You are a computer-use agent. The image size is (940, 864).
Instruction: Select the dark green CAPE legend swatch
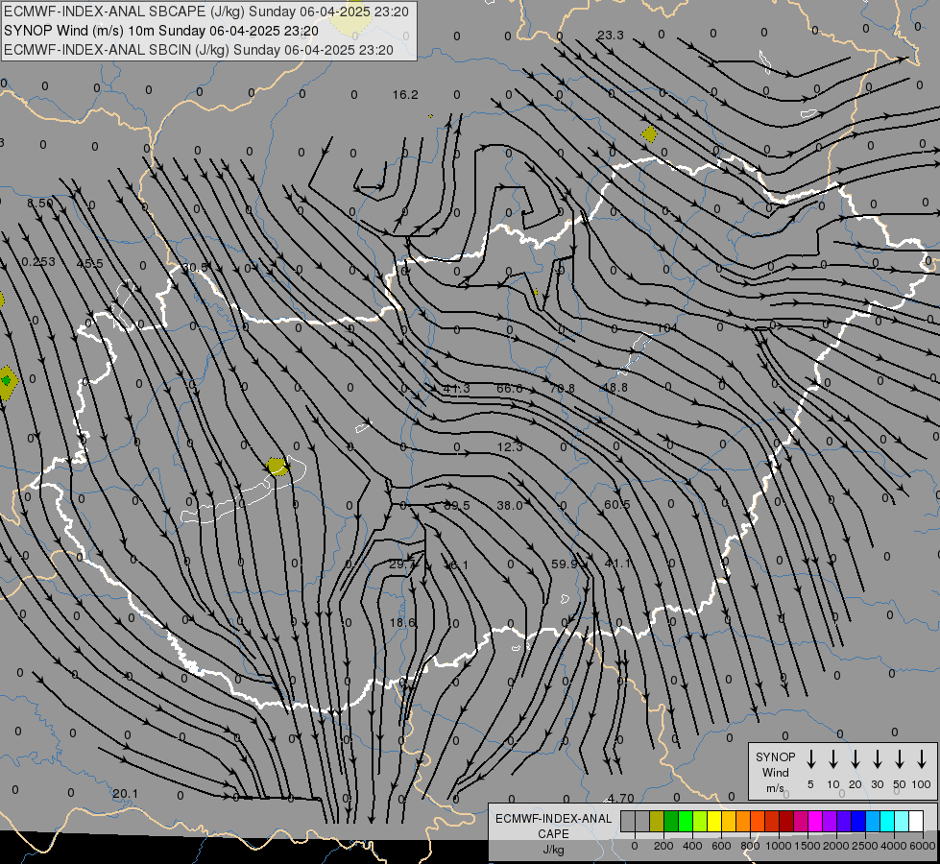pos(671,821)
